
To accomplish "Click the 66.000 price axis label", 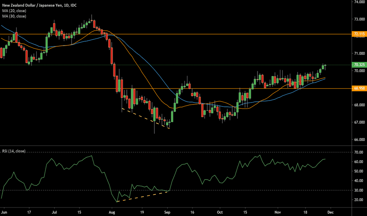I will coord(359,140).
